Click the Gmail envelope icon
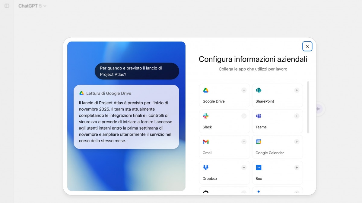Image resolution: width=362 pixels, height=203 pixels. click(x=206, y=142)
